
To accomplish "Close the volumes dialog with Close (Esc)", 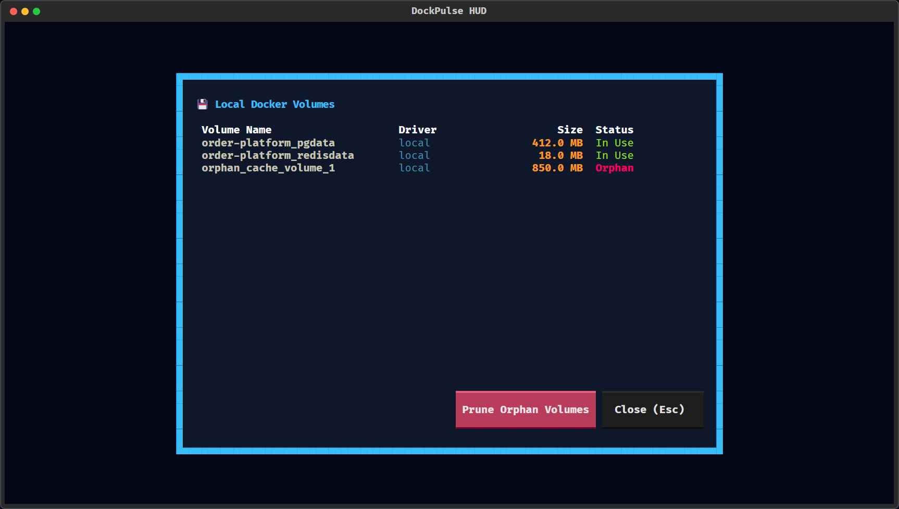I will coord(653,409).
